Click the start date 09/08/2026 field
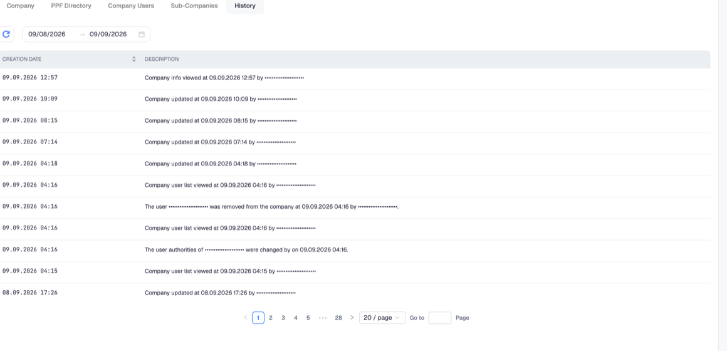The height and width of the screenshot is (351, 727). [x=47, y=34]
